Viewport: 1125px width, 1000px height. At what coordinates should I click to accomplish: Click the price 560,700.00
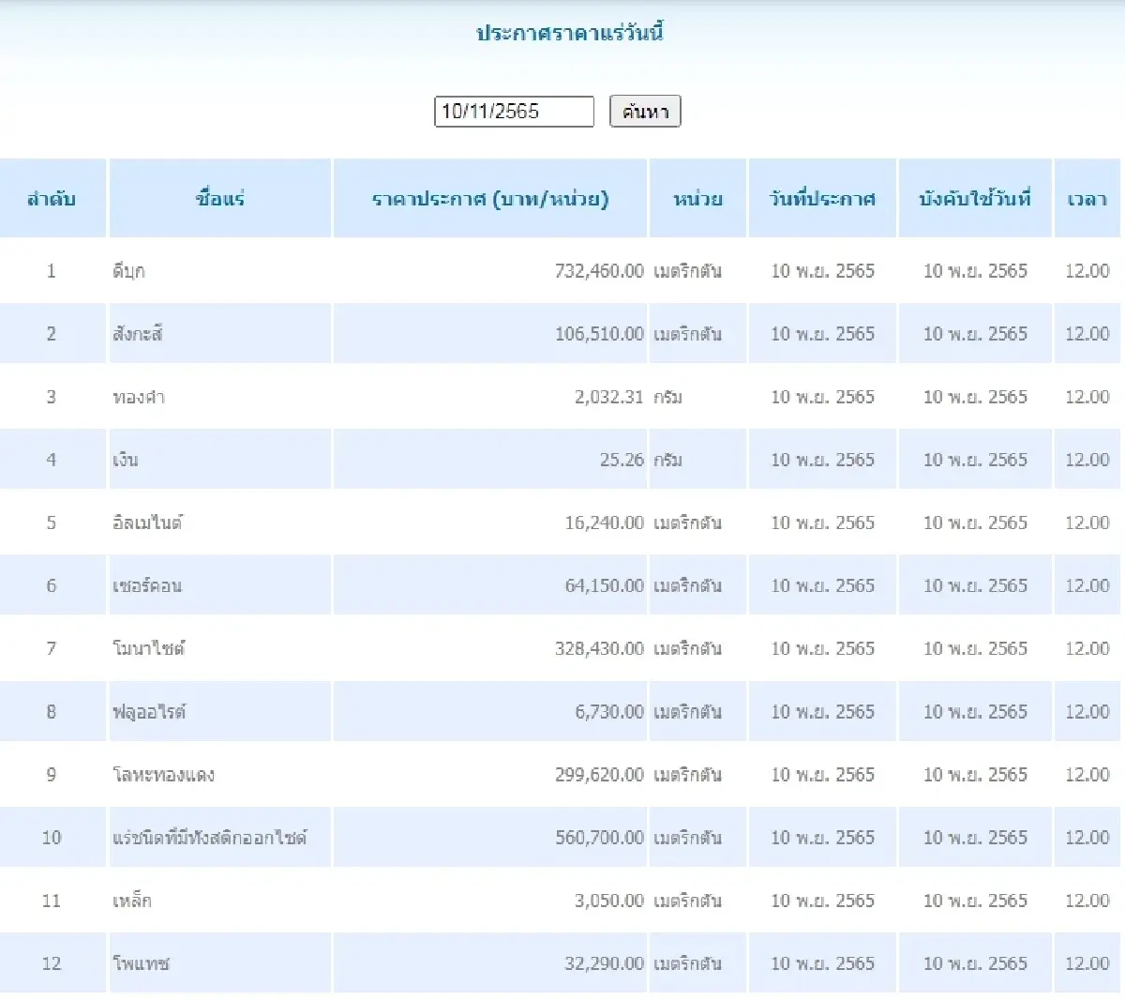pos(599,837)
